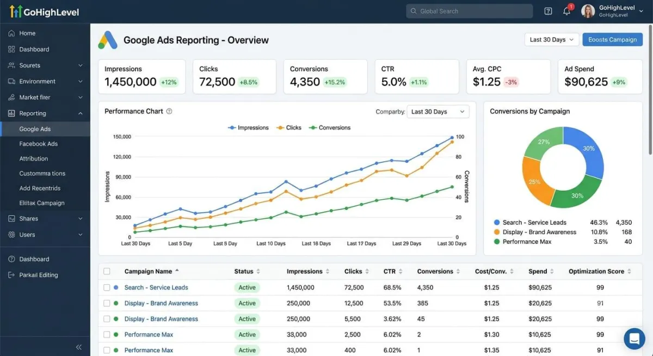The height and width of the screenshot is (356, 653).
Task: Click the Home sidebar icon
Action: click(11, 33)
